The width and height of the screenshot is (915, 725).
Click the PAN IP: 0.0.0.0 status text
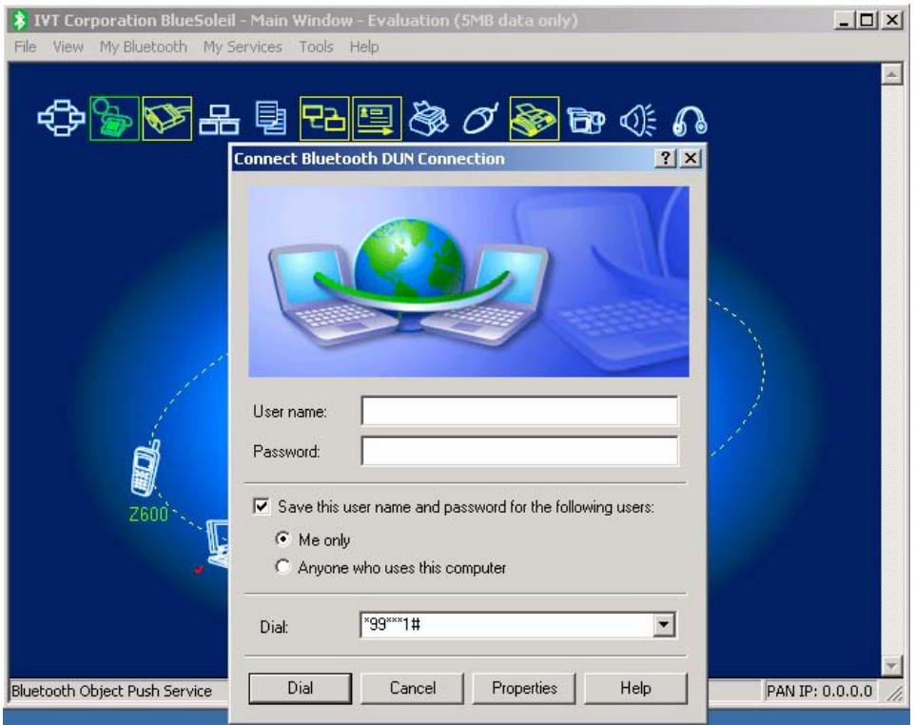[x=819, y=691]
